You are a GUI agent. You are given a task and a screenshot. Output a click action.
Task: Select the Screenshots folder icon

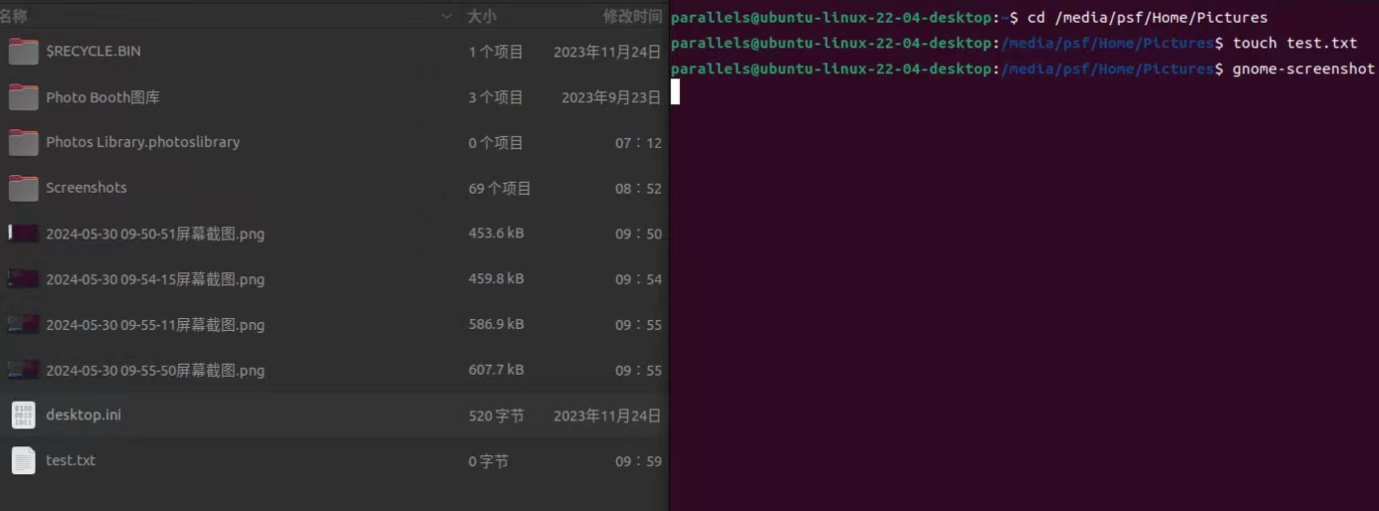click(x=23, y=188)
